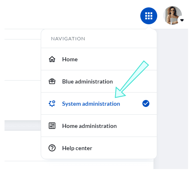Click the grey bar left of Home administration
This screenshot has height=174, width=193.
tap(23, 125)
